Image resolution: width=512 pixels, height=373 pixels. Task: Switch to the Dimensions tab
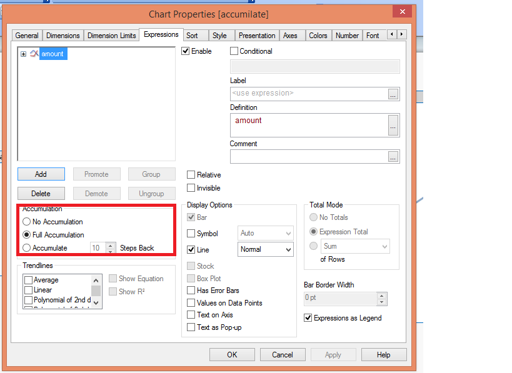[63, 35]
